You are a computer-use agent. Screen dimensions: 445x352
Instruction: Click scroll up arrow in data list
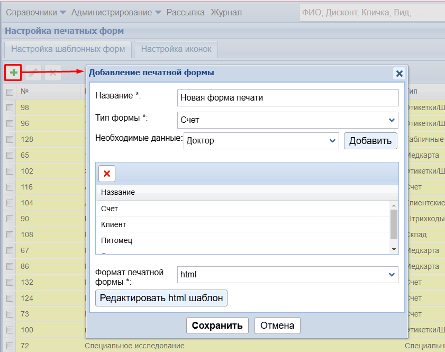pyautogui.click(x=394, y=205)
